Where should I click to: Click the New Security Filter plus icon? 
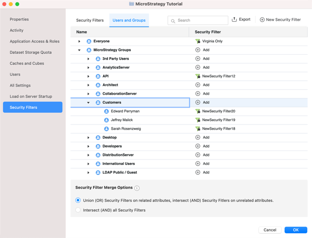pyautogui.click(x=262, y=20)
